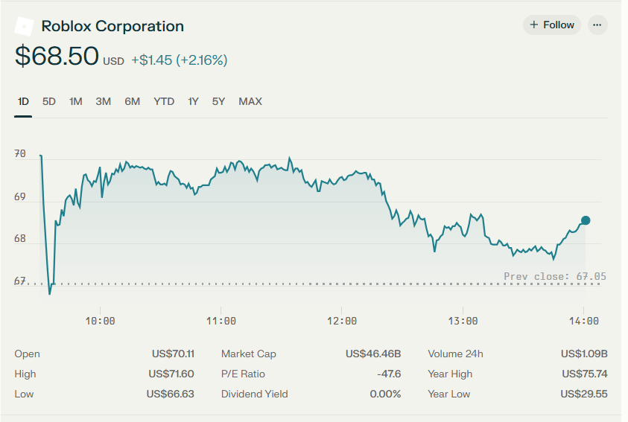Click the Market Cap value US$46.46B

point(373,354)
